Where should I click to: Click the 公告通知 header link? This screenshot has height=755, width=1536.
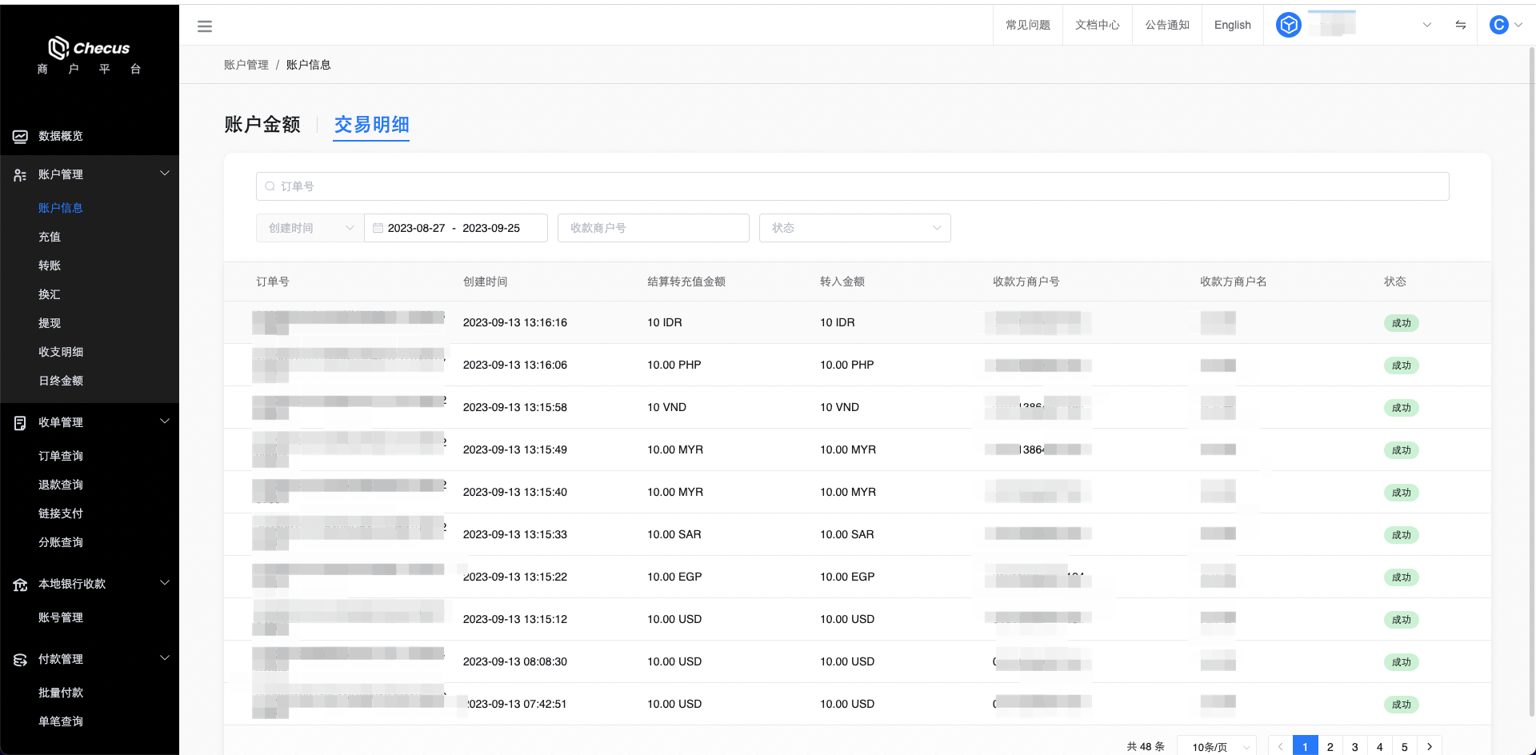click(1167, 25)
